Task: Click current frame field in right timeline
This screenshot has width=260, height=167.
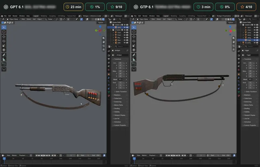Action: [201, 155]
